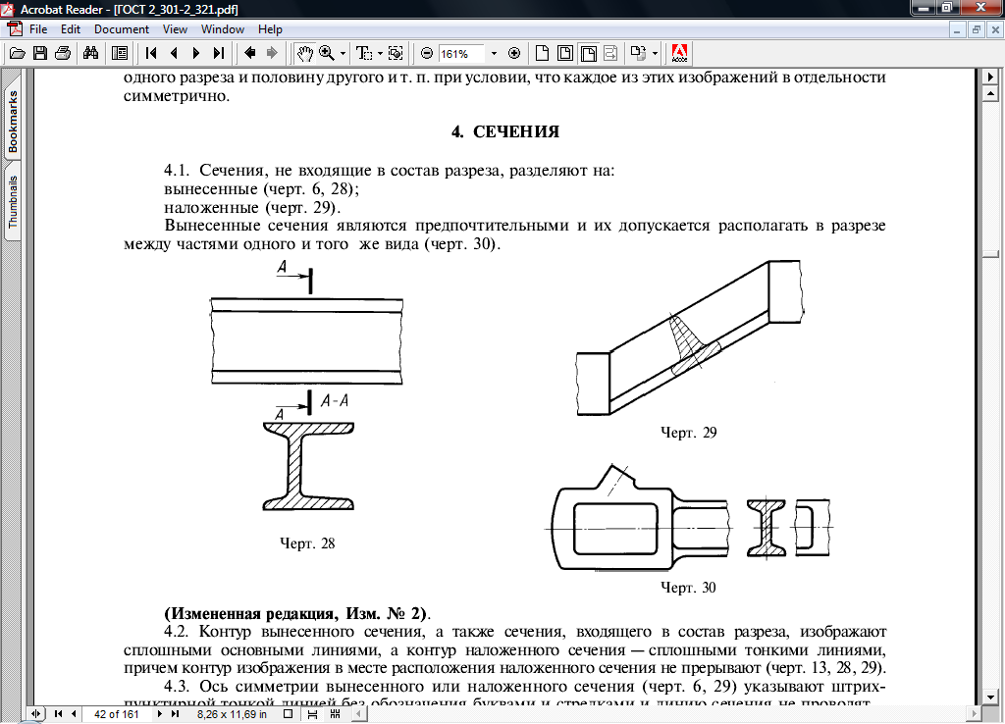This screenshot has width=1005, height=724.
Task: Click the 161% zoom percentage field
Action: click(460, 54)
